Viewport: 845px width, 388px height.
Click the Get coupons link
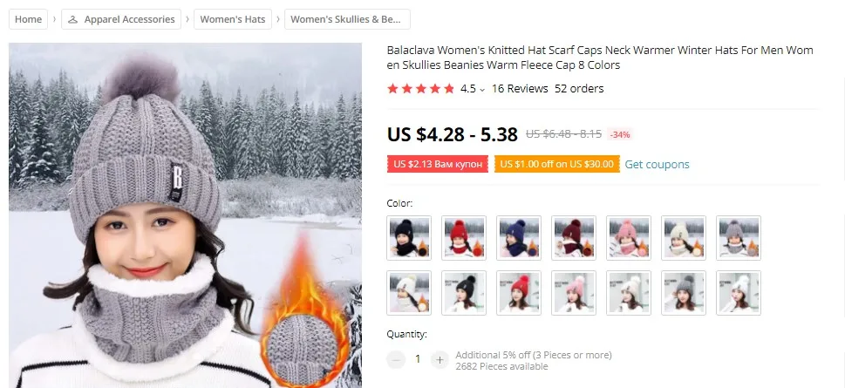[x=657, y=165]
